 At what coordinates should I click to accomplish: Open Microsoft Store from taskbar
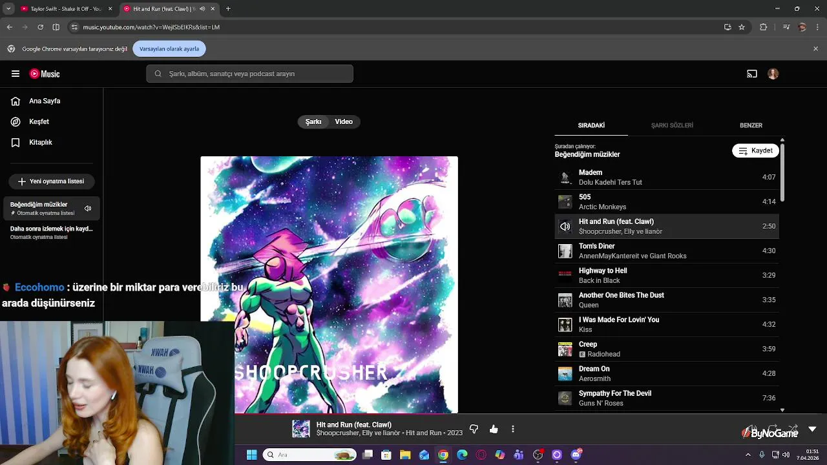[386, 455]
